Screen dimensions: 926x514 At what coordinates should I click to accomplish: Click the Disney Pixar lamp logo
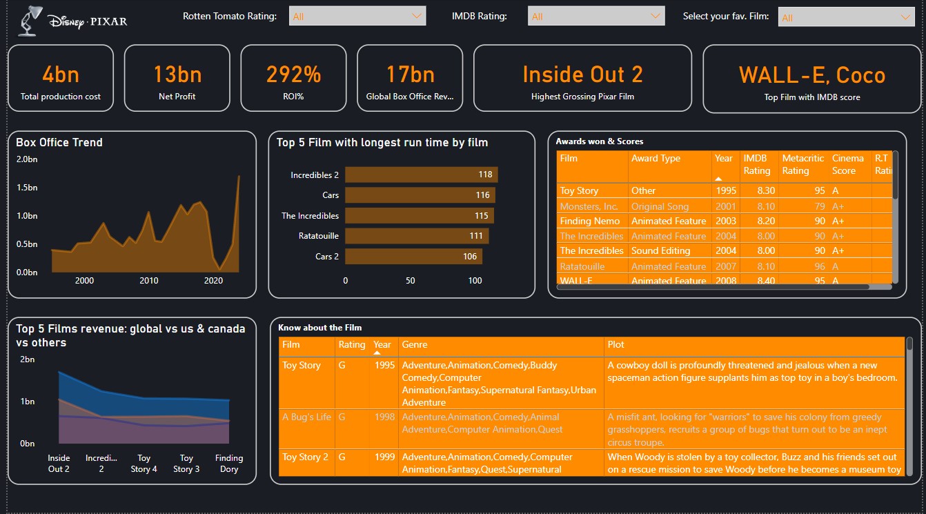(72, 21)
